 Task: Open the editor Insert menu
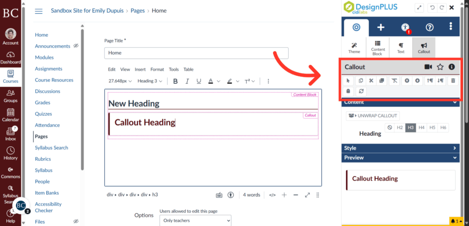pos(140,70)
